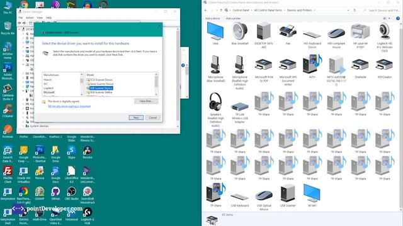Screen dimensions: 403x226
Task: Open the Postman desktop shortcut
Action: (x=8, y=131)
